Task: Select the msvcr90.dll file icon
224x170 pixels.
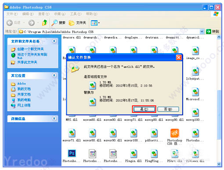Action: pos(113,133)
